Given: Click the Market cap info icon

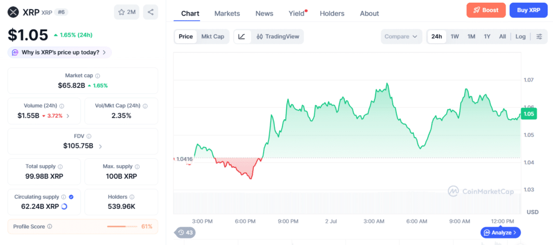Looking at the screenshot, I should [98, 76].
